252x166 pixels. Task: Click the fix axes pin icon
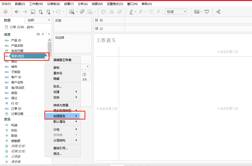coord(158,11)
